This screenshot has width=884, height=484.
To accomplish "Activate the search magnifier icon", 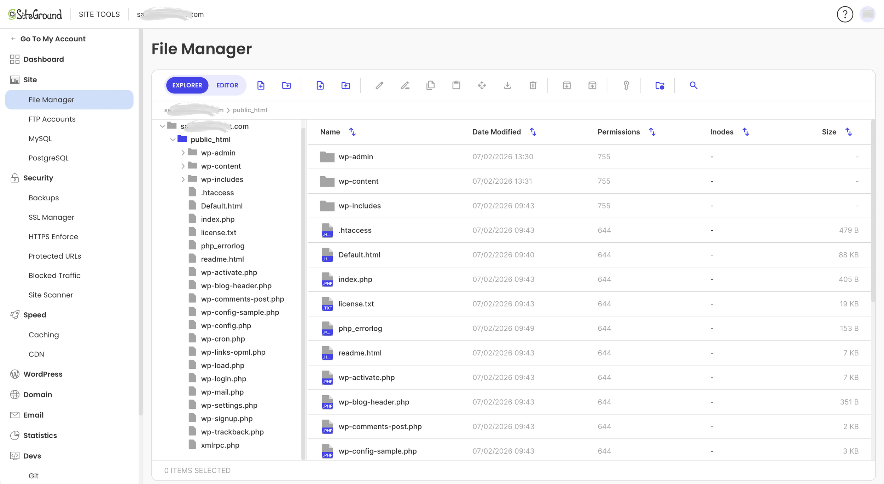I will click(693, 85).
